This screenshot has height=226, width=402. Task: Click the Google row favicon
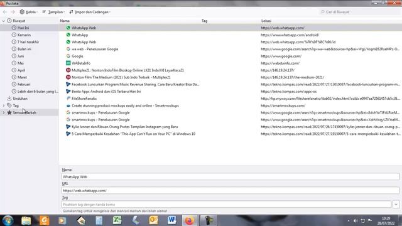coord(68,56)
